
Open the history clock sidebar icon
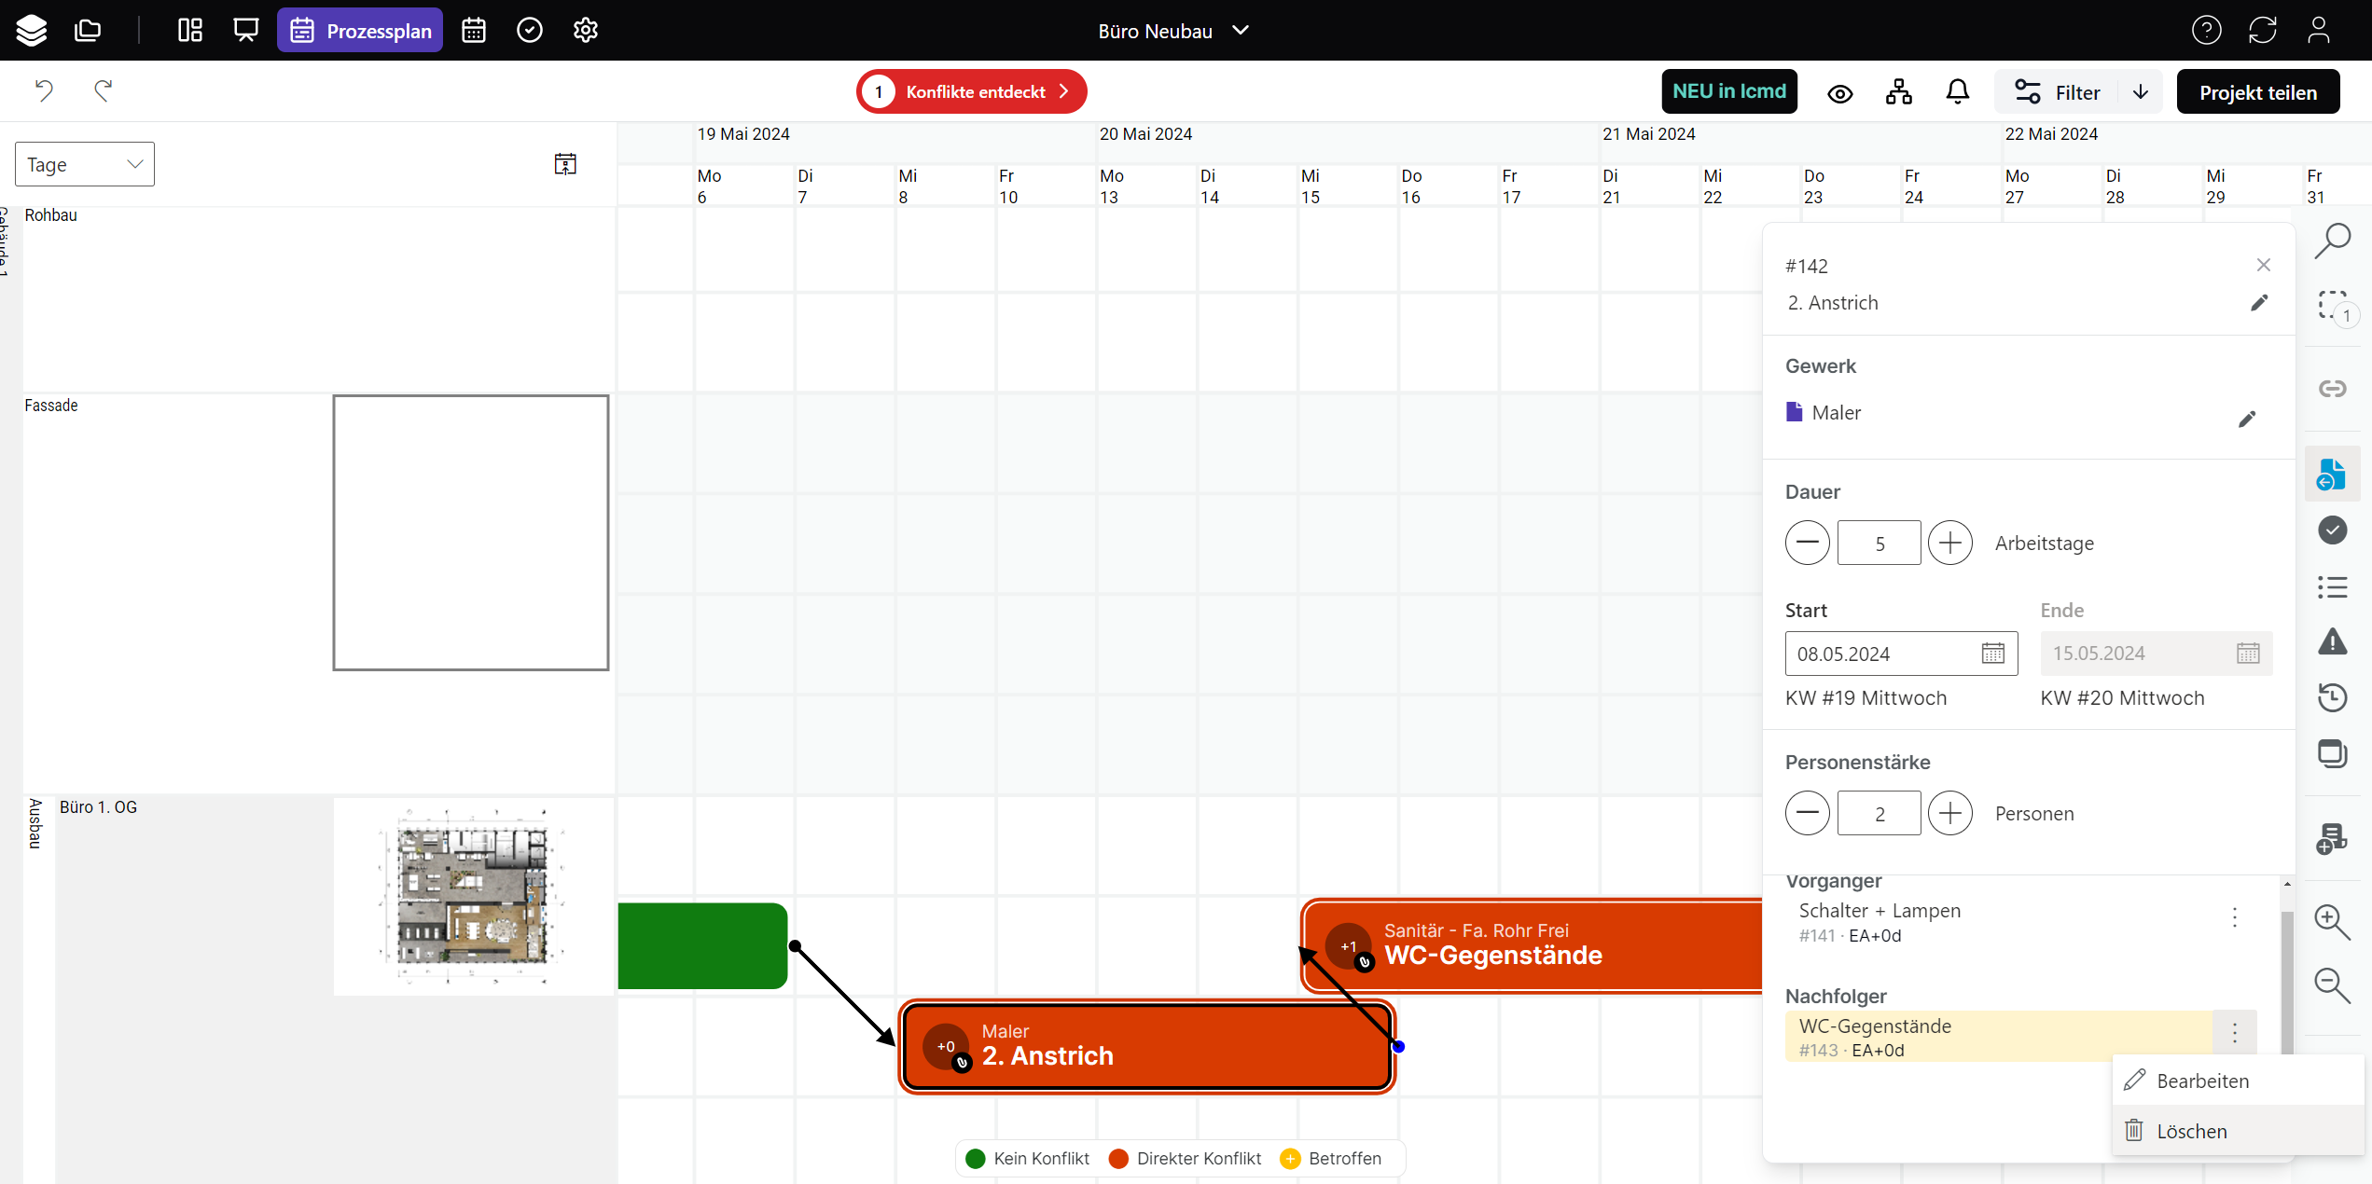click(2332, 697)
